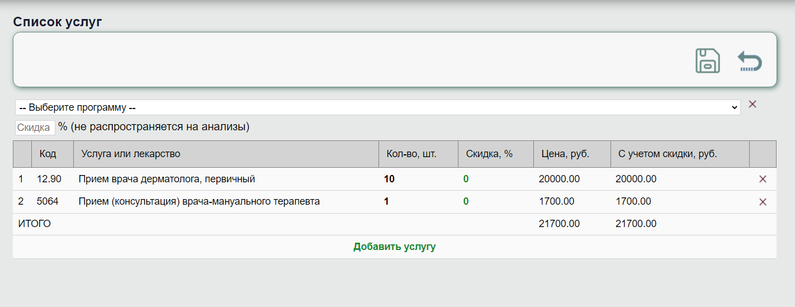
Task: Remove the manual therapist service row
Action: (763, 202)
